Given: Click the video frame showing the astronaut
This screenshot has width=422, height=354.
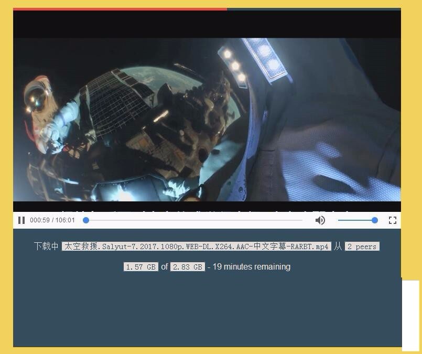Looking at the screenshot, I should coord(207,120).
